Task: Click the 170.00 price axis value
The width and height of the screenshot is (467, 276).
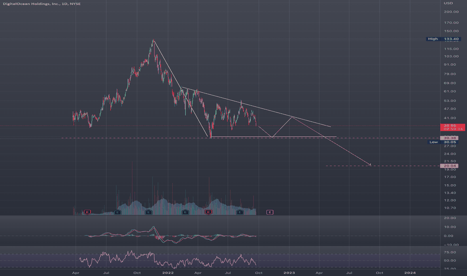Action: coord(451,23)
